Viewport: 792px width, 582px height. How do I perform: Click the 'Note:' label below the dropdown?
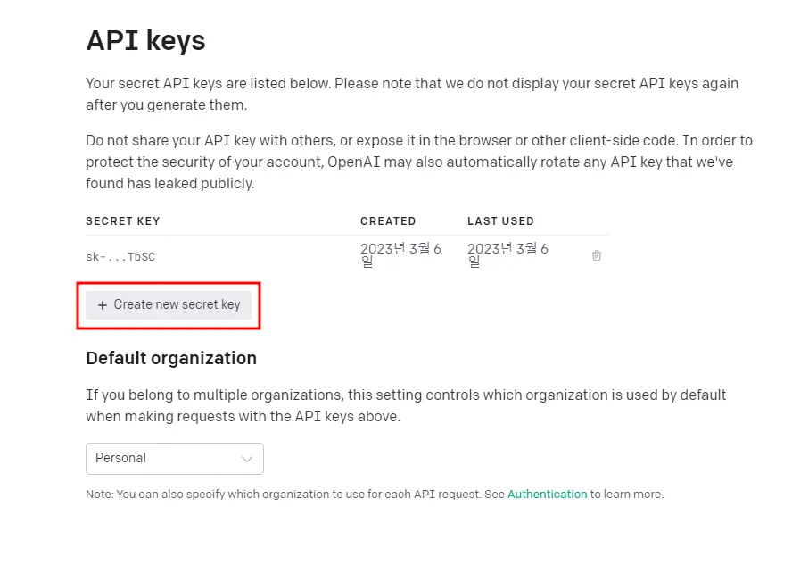pos(99,495)
